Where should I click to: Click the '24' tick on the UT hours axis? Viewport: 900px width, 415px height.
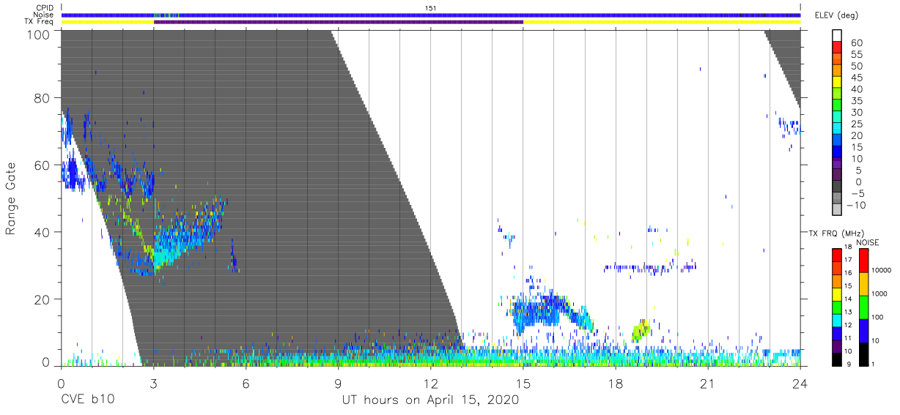click(x=800, y=383)
